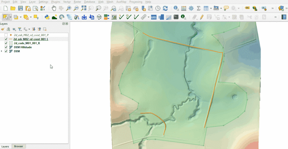Click the Save Project floppy icon
Image resolution: width=288 pixels, height=149 pixels.
click(x=21, y=8)
